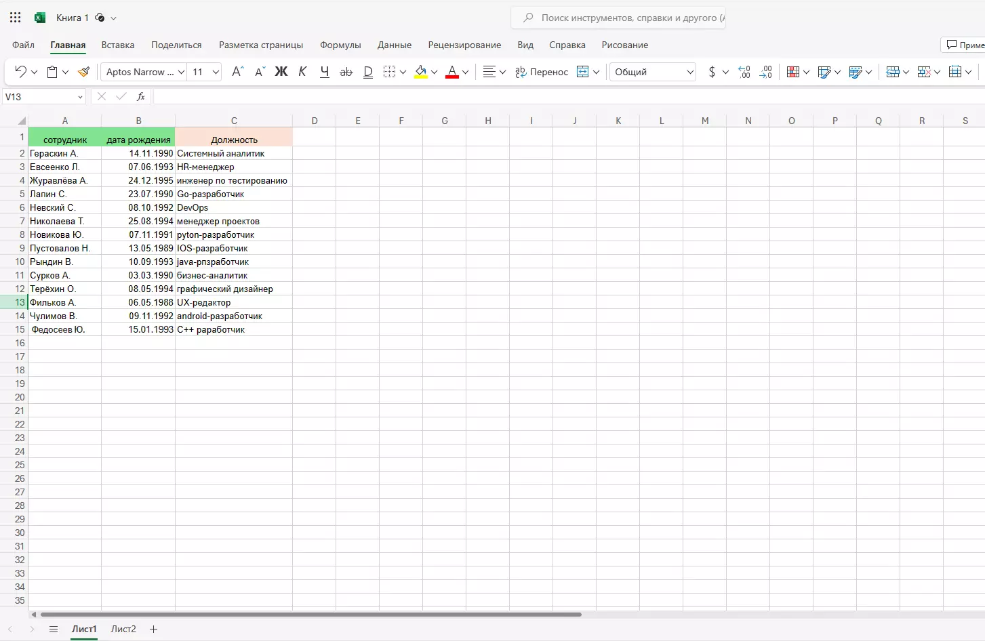
Task: Apply the yellow fill color swatch
Action: [x=421, y=72]
